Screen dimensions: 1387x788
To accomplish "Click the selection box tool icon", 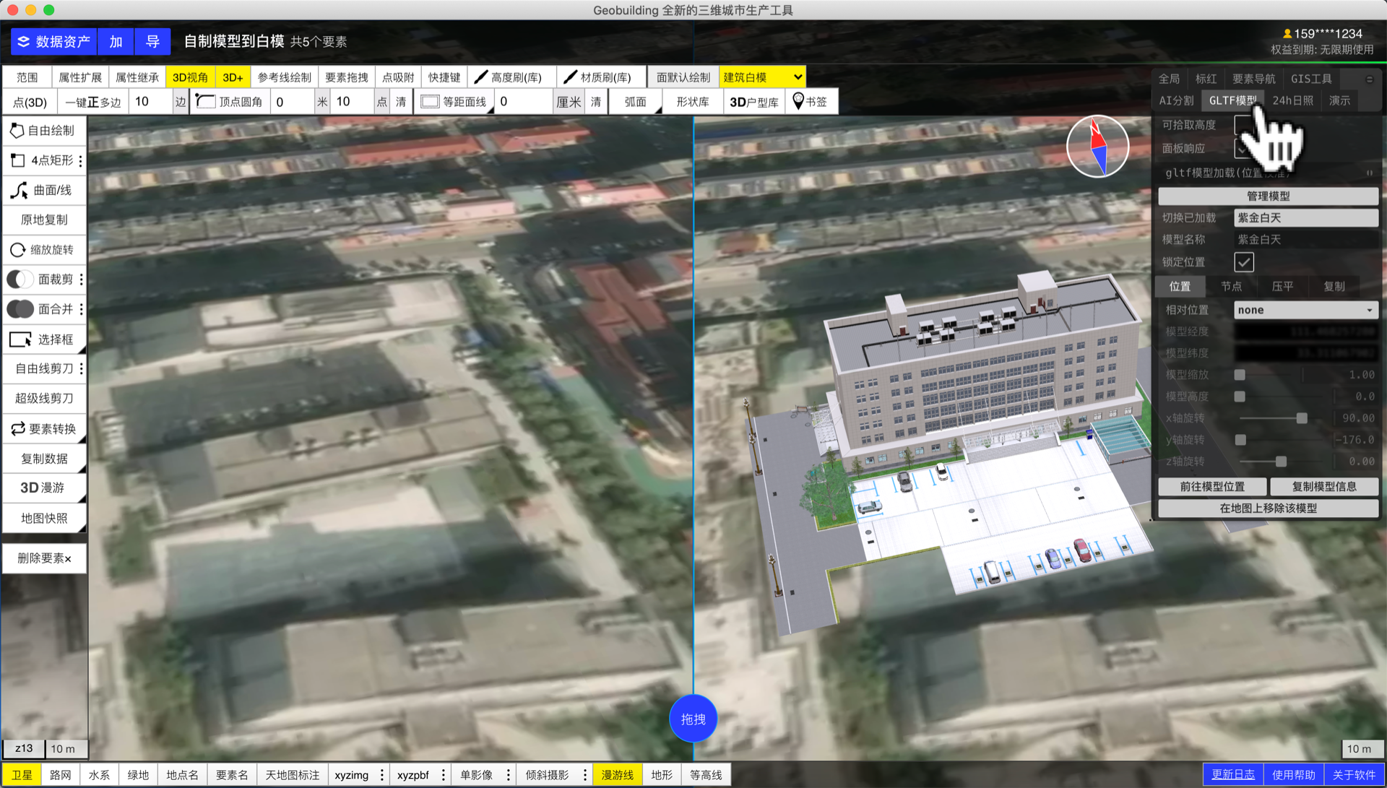I will (20, 339).
